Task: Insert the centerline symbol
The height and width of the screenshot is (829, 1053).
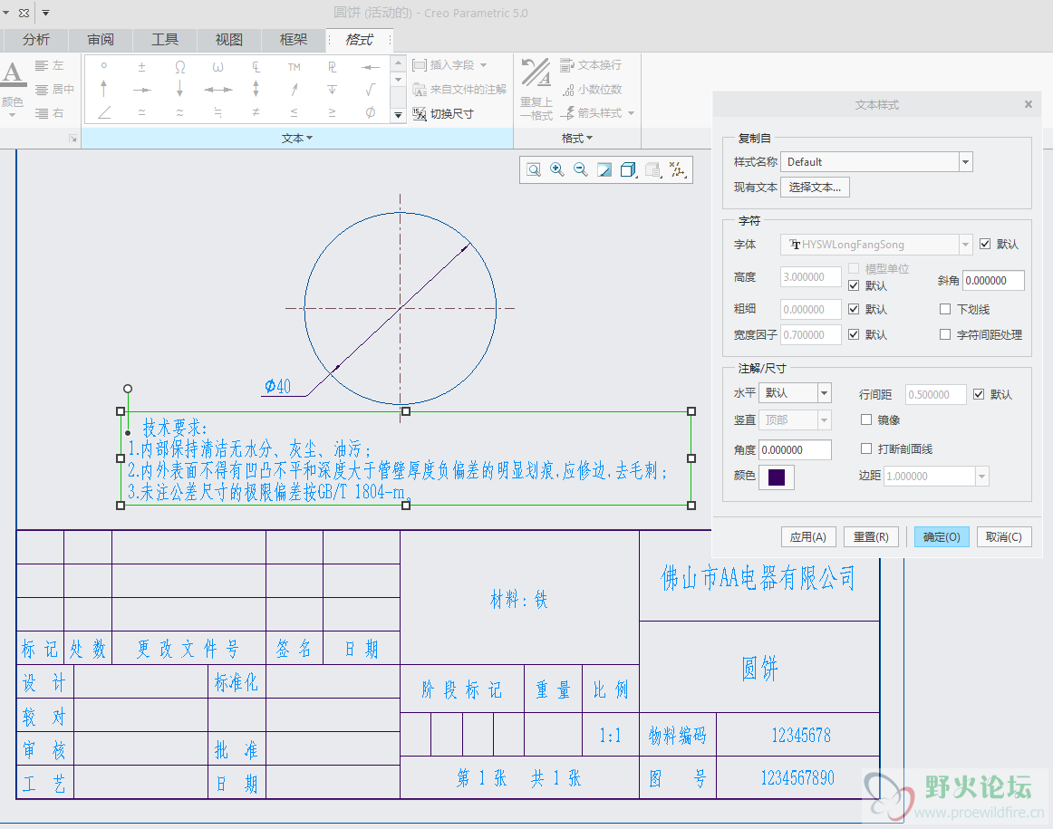Action: point(256,66)
